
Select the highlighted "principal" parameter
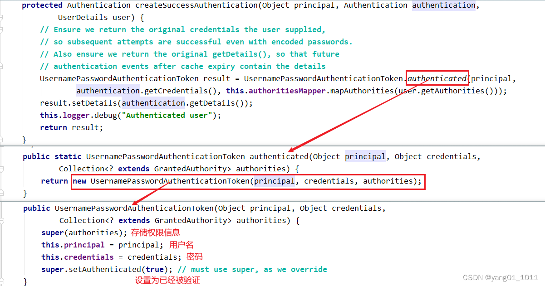click(365, 156)
